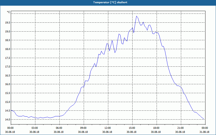216x135 pixels.
Task: Click the 09:00 time axis label
Action: pos(84,128)
